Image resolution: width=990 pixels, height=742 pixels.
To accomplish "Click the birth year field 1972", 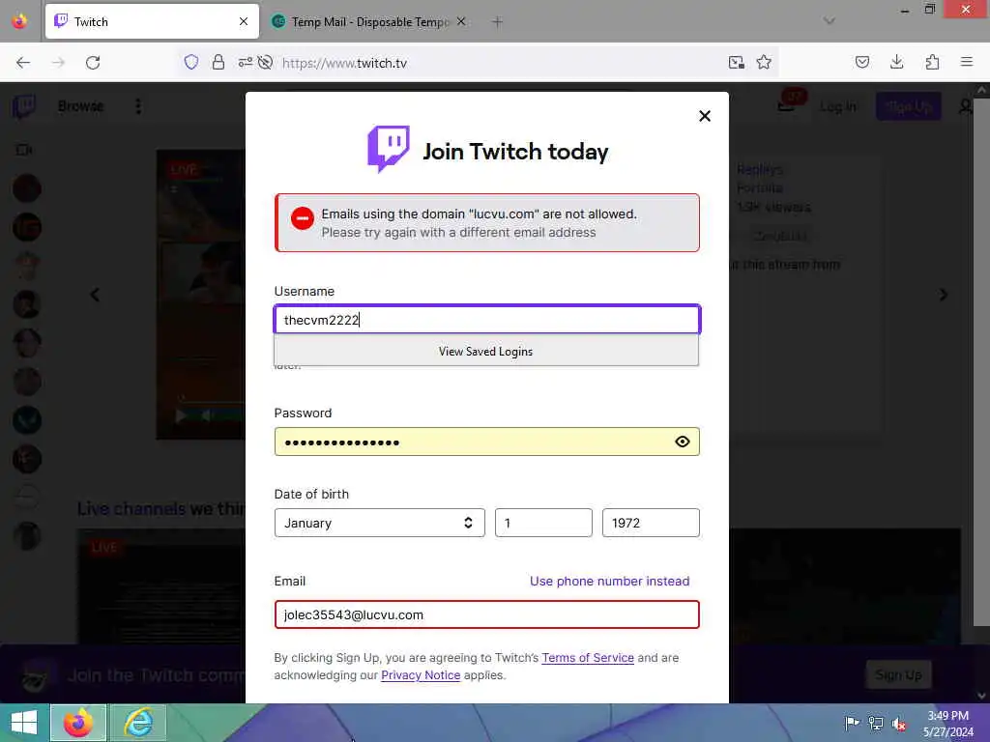I will coord(651,523).
